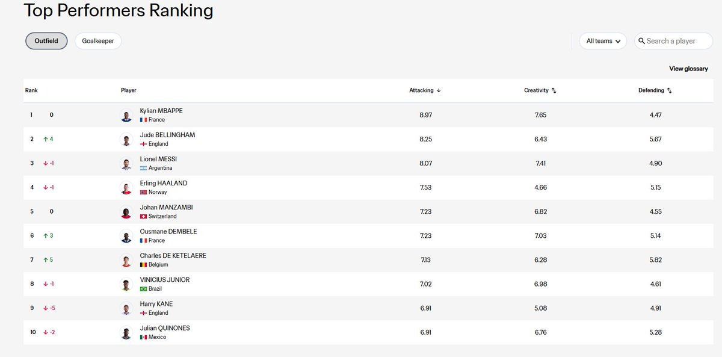Open Kylian MBAPPE player avatar
Viewport: 722px width, 357px height.
coord(126,116)
